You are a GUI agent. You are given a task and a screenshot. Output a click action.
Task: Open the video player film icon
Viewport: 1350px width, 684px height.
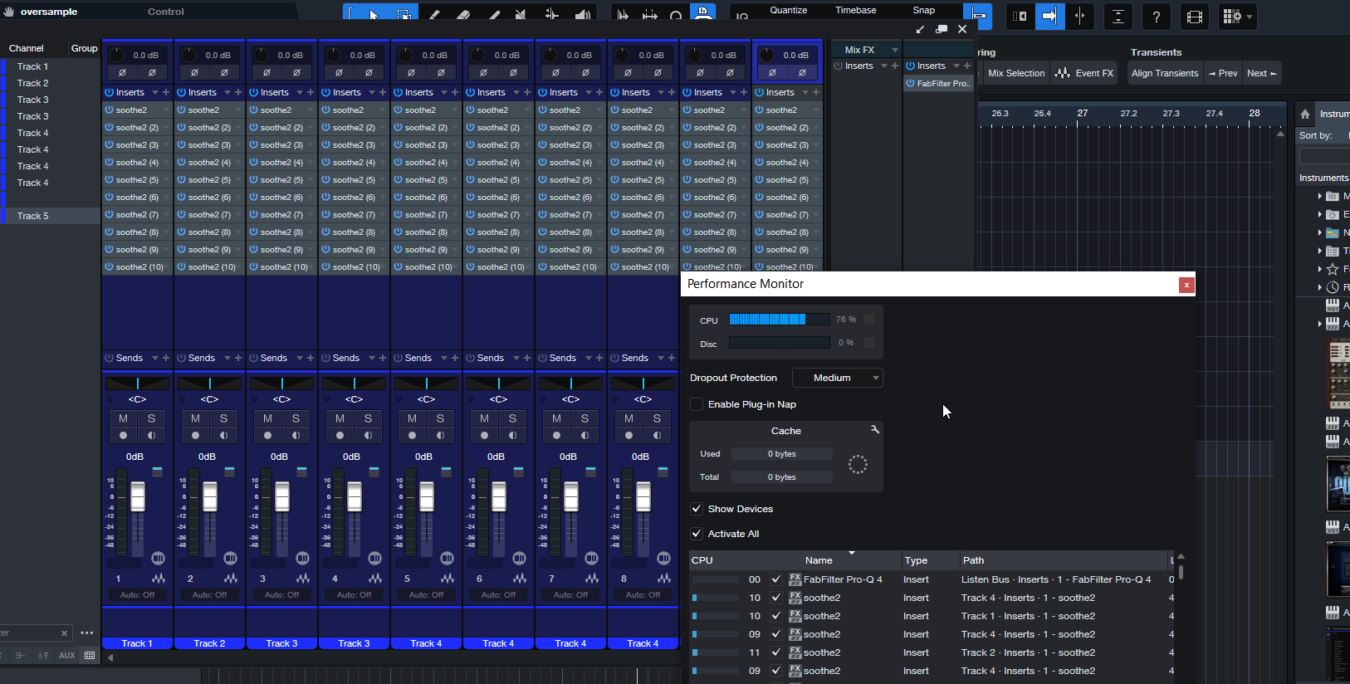(x=1194, y=17)
